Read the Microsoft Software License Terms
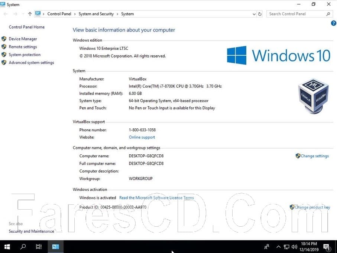 (156, 198)
